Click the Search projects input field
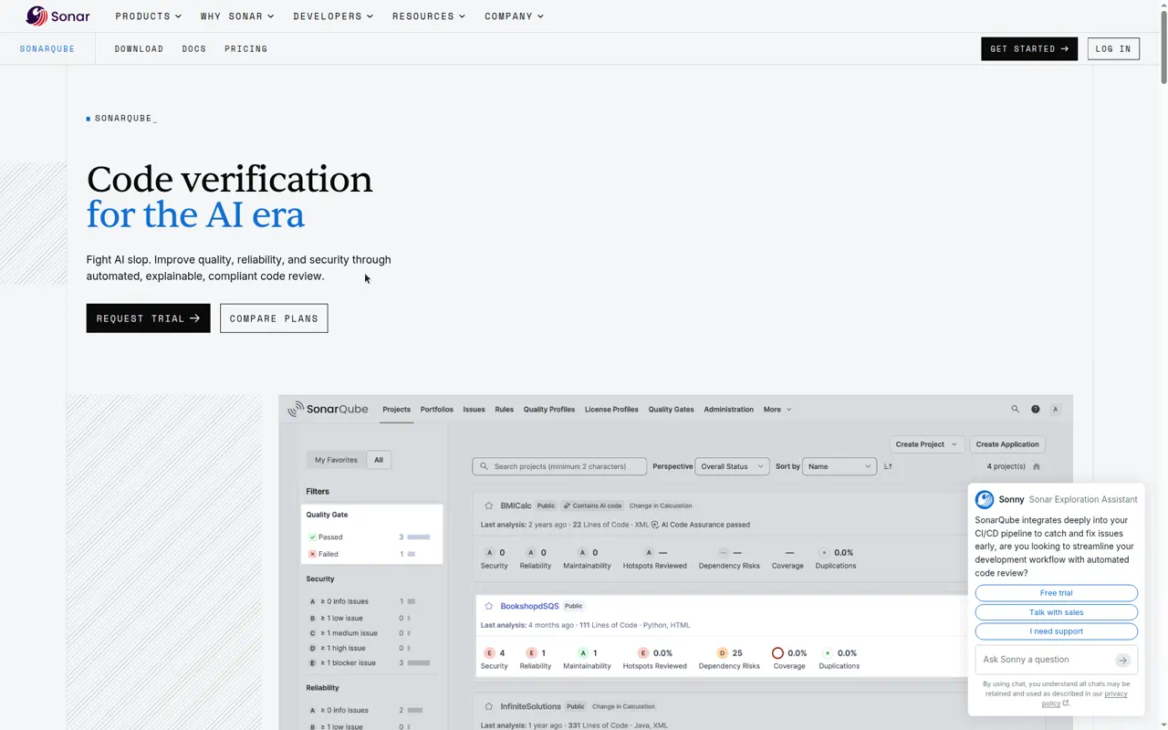 point(559,466)
